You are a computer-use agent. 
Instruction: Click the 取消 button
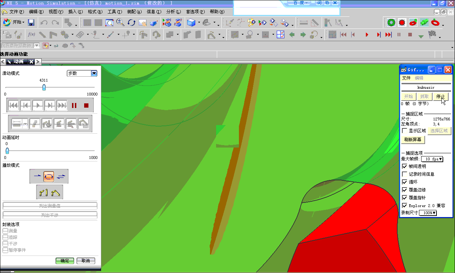86,261
